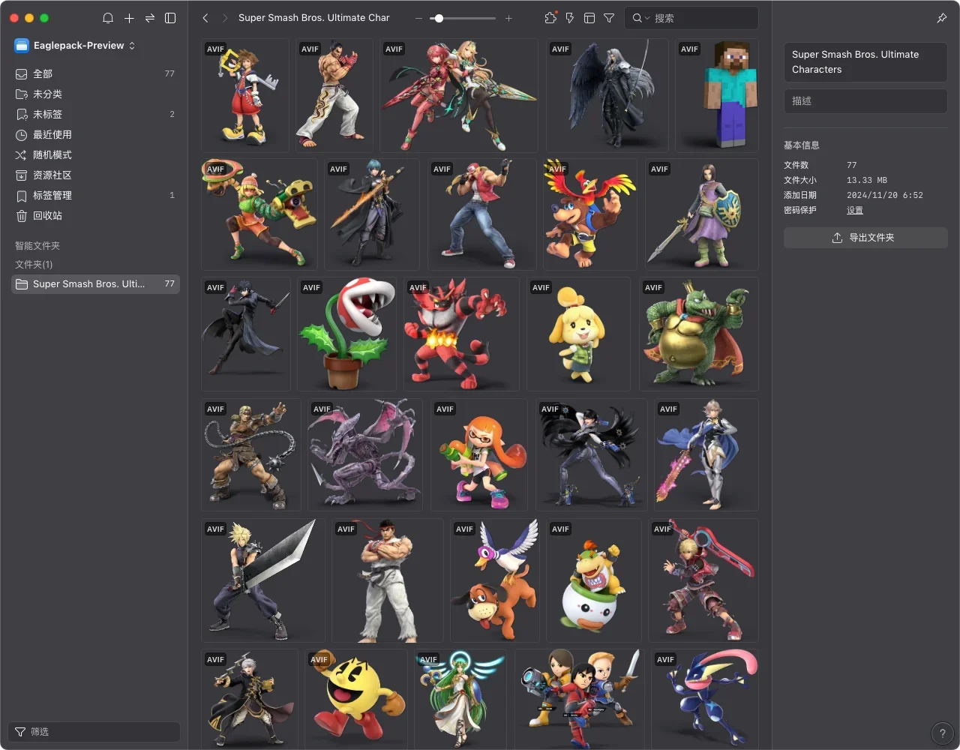Viewport: 960px width, 750px height.
Task: Click the 描述 description field
Action: pyautogui.click(x=865, y=100)
